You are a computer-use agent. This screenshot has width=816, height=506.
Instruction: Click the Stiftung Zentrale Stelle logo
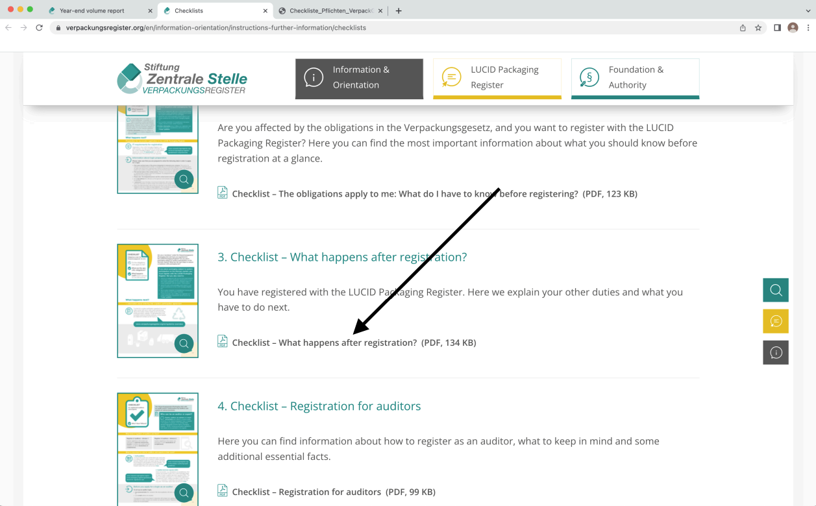point(182,79)
